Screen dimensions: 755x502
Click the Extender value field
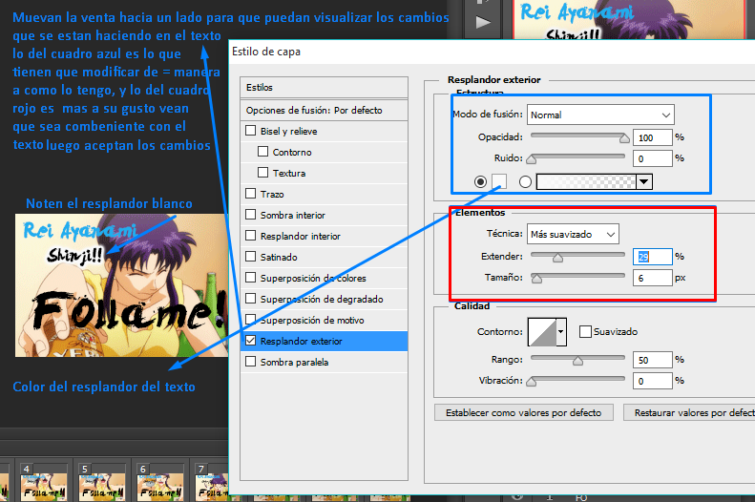click(x=653, y=257)
